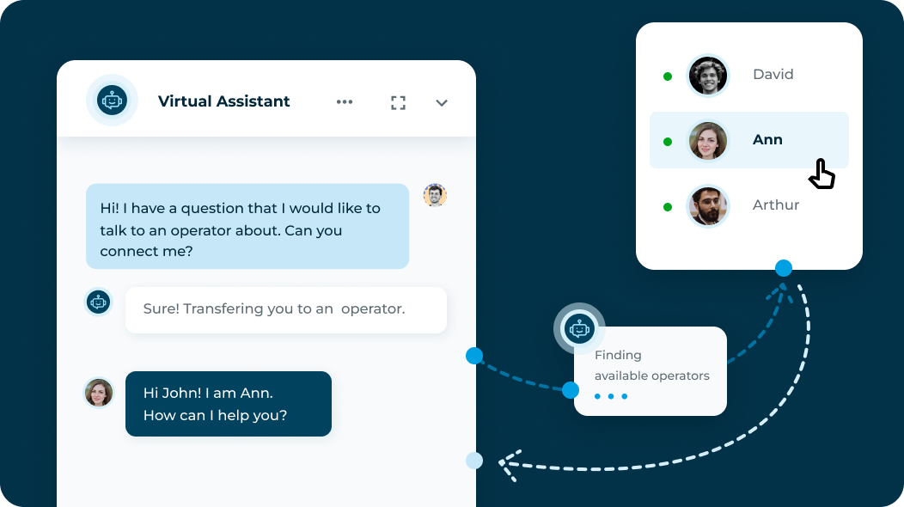Screen dimensions: 904x507
Task: Open the three-dot more options menu
Action: click(x=345, y=102)
